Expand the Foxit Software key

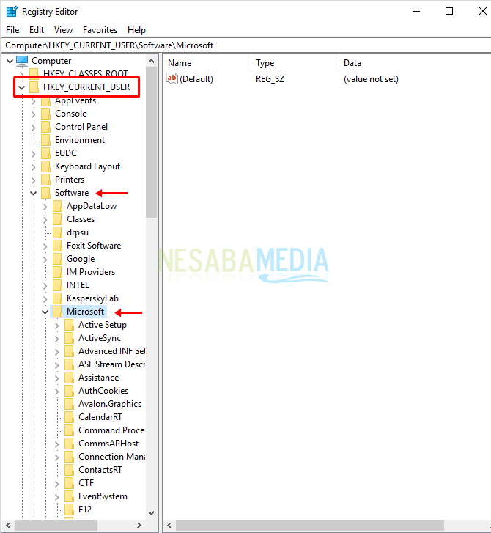click(x=45, y=246)
